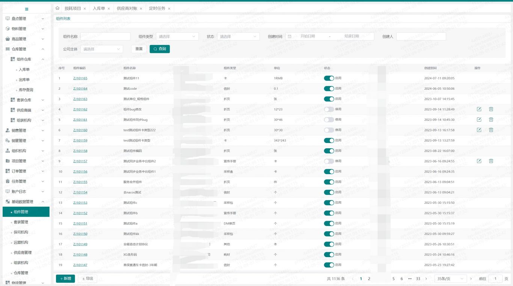Click the 前往 page number input
This screenshot has width=513, height=286.
pos(495,279)
